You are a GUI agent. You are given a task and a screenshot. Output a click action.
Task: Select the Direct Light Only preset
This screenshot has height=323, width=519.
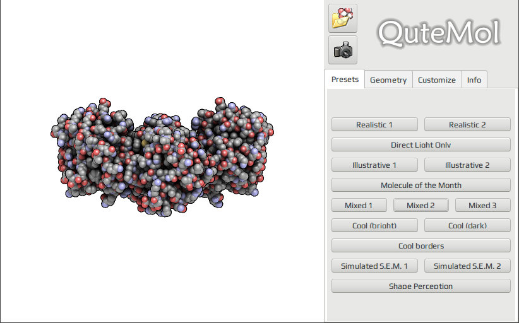pos(421,145)
